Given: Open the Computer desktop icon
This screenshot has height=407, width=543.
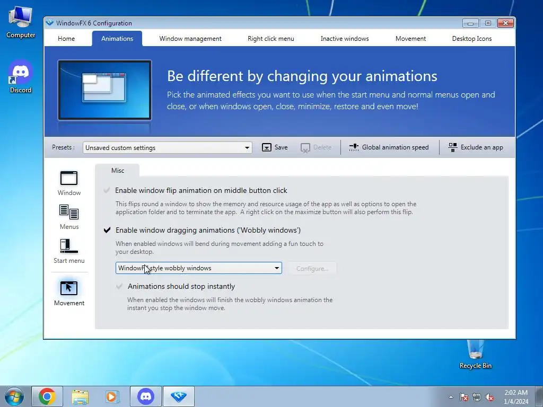Looking at the screenshot, I should [x=21, y=22].
